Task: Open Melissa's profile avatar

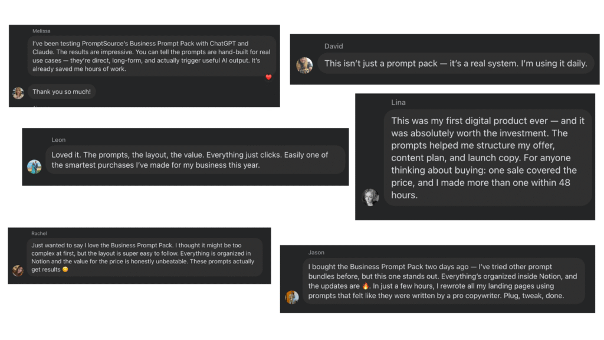Action: click(18, 93)
